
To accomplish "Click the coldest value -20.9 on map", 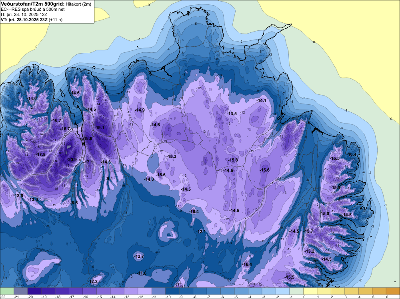I will (72, 159).
